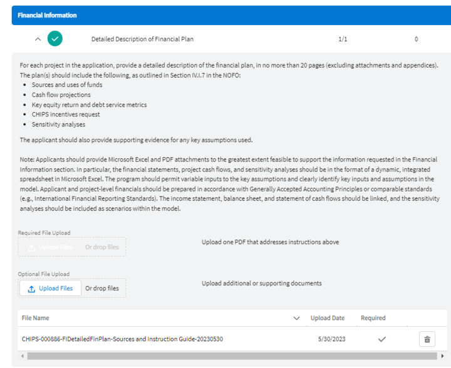Click the disabled Required File Upload button

click(x=51, y=247)
